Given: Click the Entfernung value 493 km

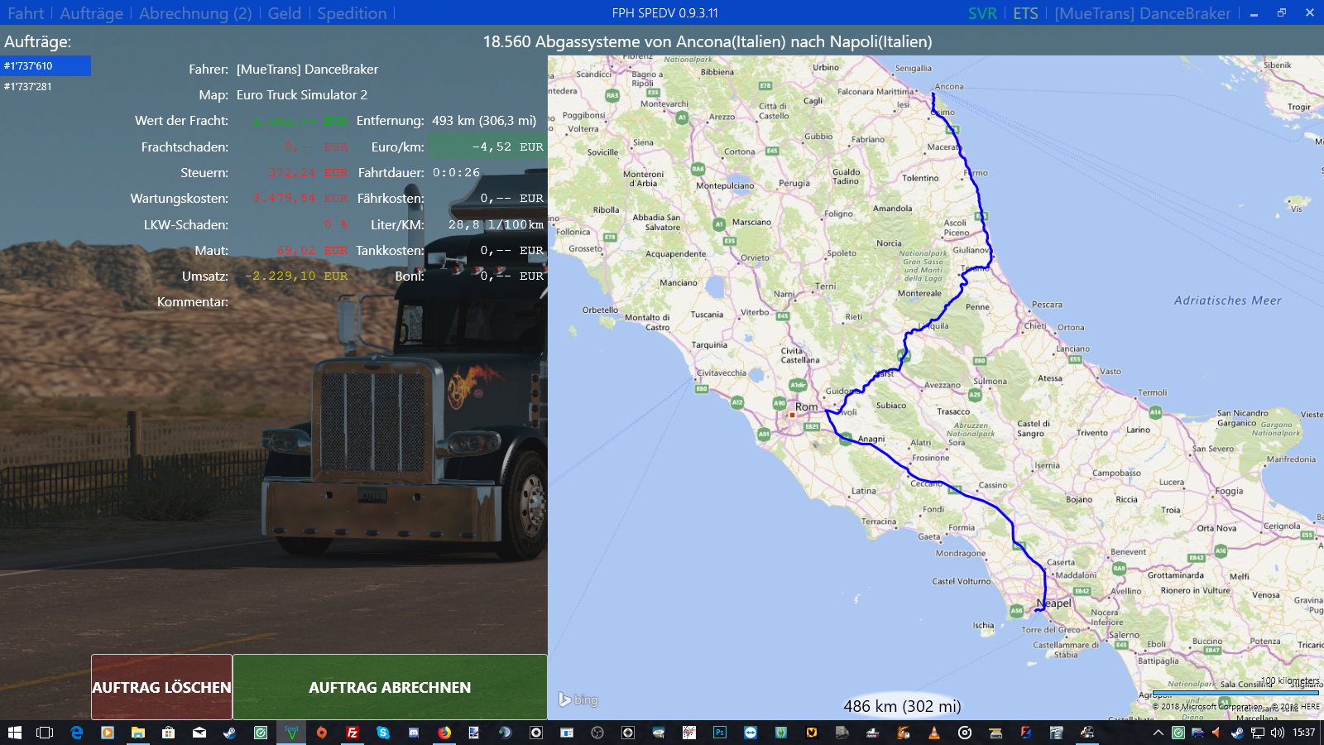Looking at the screenshot, I should pos(484,121).
